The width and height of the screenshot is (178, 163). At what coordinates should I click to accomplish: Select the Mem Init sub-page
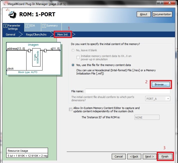62,34
